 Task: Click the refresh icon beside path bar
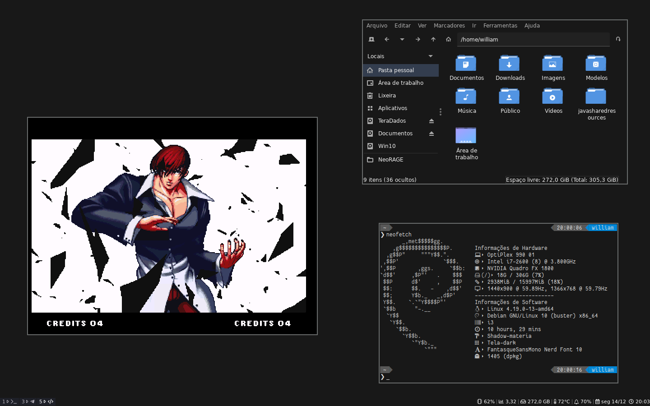pyautogui.click(x=618, y=39)
